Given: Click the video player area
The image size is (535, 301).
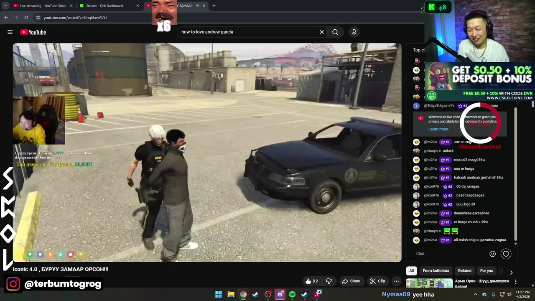Looking at the screenshot, I should coord(207,153).
